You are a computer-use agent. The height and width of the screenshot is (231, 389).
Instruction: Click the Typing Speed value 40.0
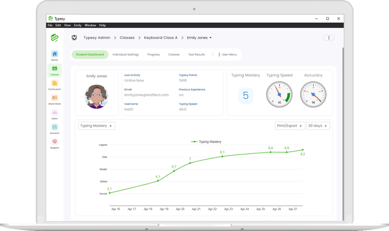(183, 109)
